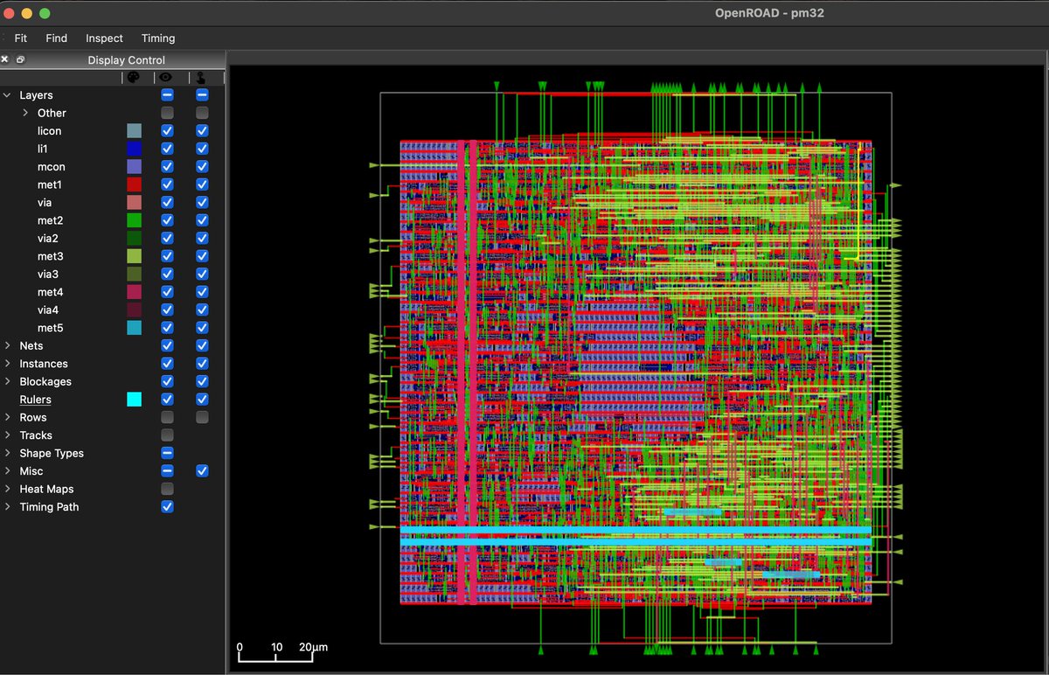Viewport: 1049px width, 675px height.
Task: Hide Rulers in the layout
Action: tap(167, 400)
